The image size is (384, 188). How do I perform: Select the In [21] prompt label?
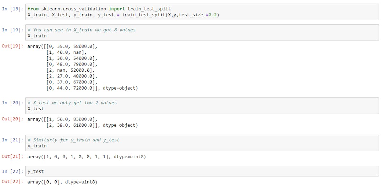(x=12, y=140)
